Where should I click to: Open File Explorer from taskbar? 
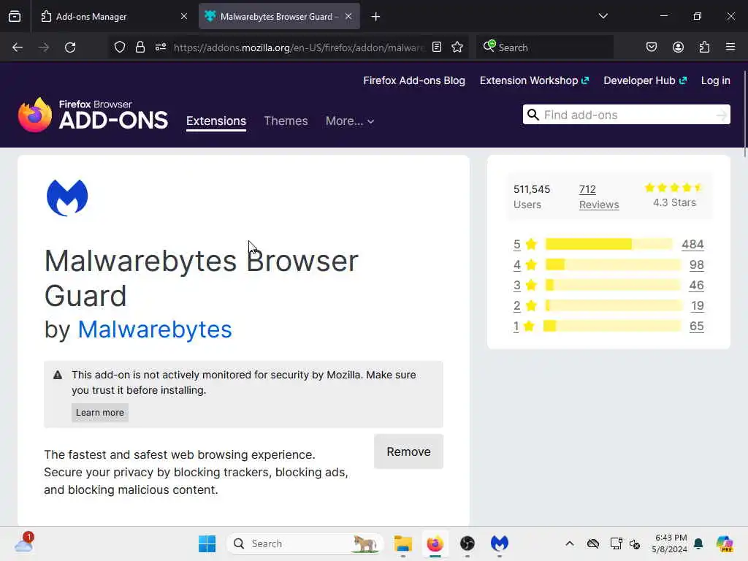(x=402, y=543)
